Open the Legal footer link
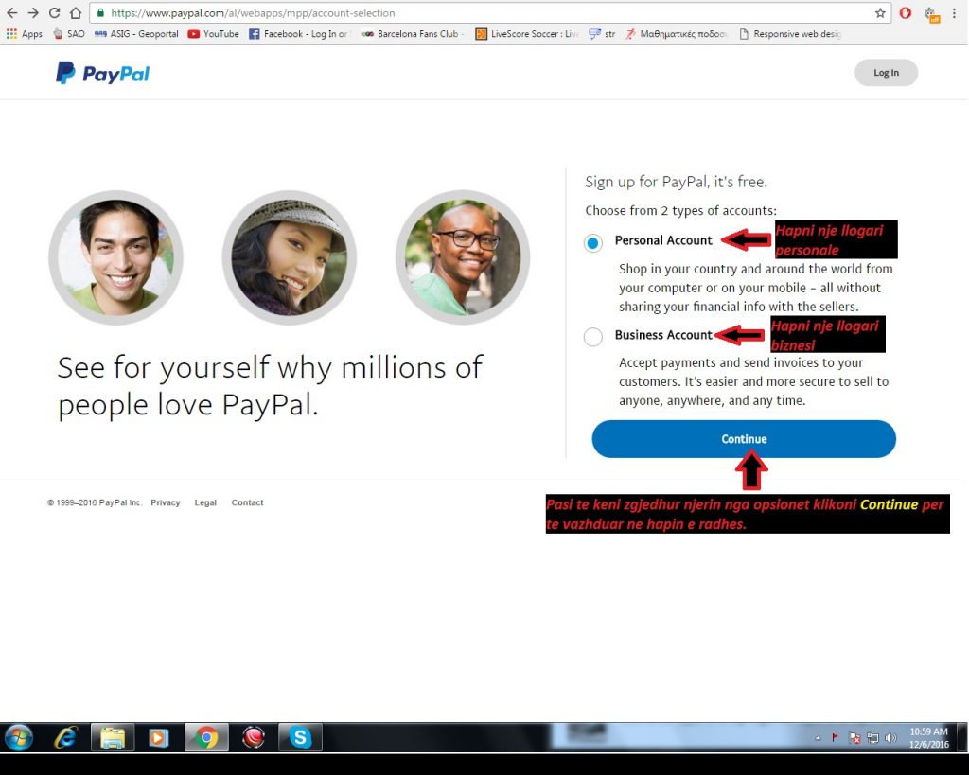Viewport: 969px width, 775px height. (205, 502)
